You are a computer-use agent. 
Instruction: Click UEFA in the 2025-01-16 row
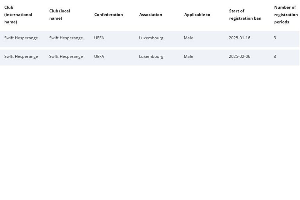99,38
